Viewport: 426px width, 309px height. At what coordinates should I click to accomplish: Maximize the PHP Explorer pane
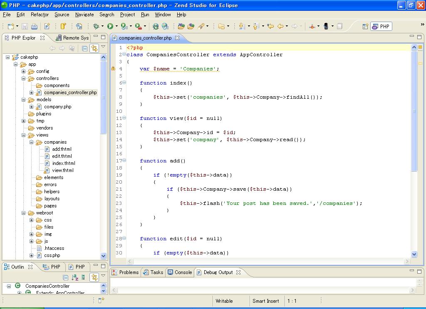(103, 37)
